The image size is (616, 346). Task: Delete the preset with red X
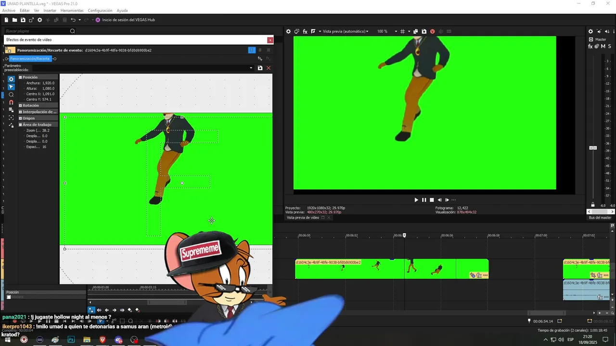(x=269, y=68)
